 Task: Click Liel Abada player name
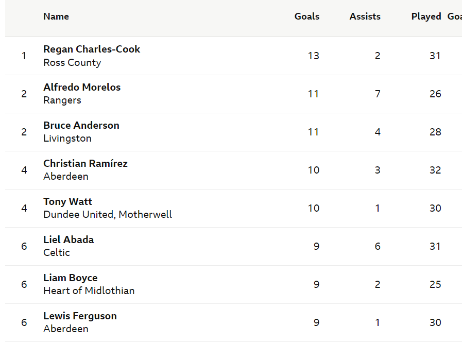click(69, 239)
